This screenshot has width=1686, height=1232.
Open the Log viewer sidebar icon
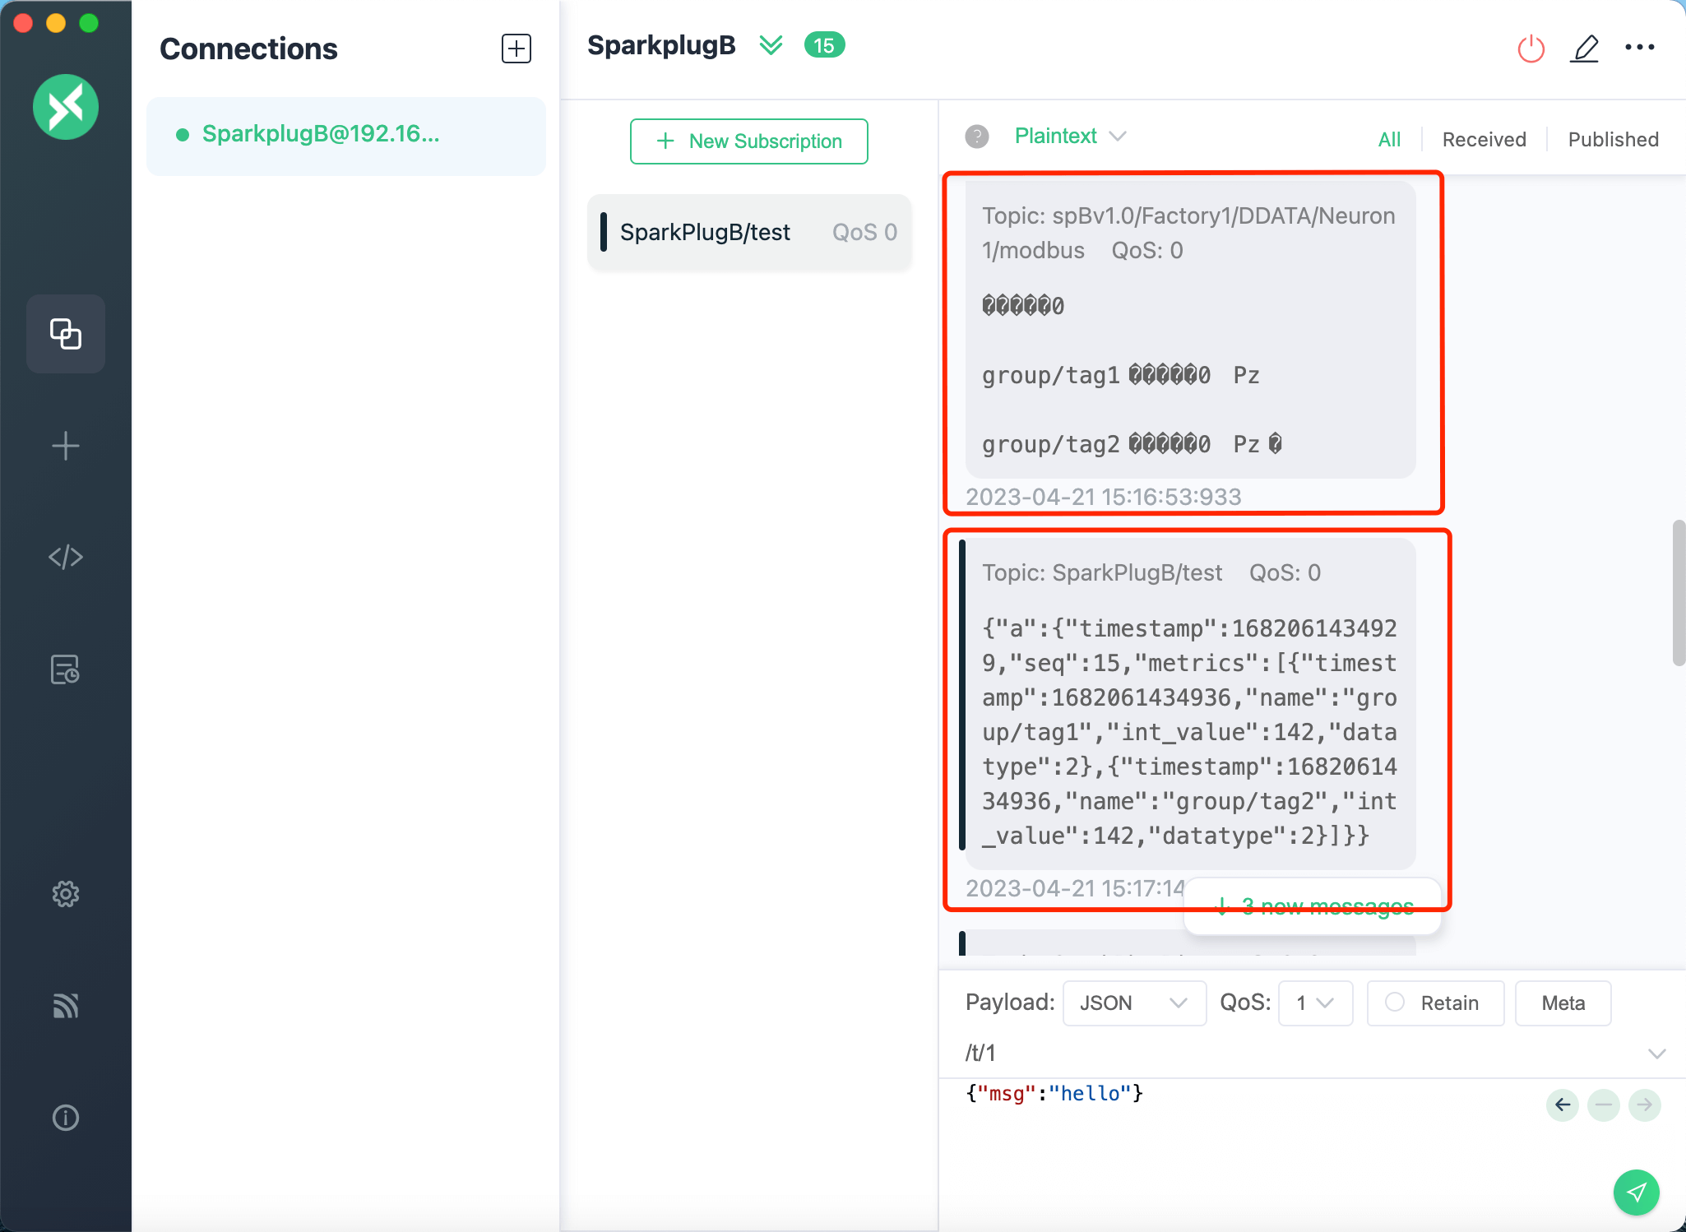point(66,669)
